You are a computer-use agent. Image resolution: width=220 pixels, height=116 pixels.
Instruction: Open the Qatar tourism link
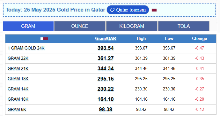[128, 10]
